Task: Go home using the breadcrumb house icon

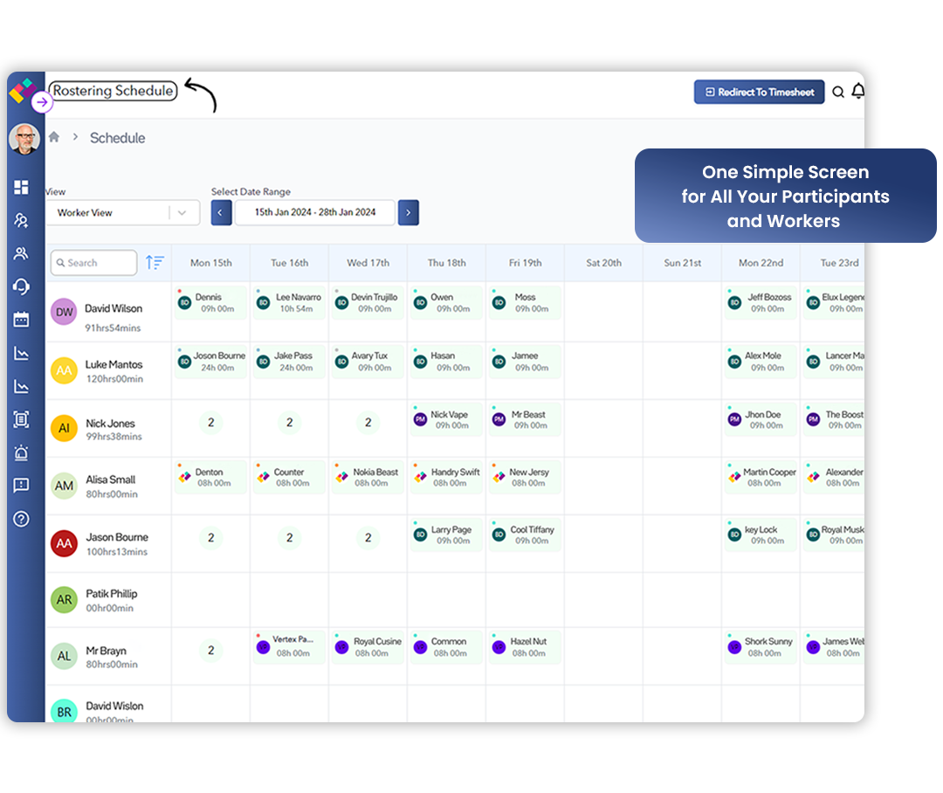Action: click(52, 137)
